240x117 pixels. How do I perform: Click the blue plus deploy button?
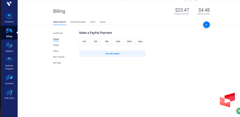206,25
